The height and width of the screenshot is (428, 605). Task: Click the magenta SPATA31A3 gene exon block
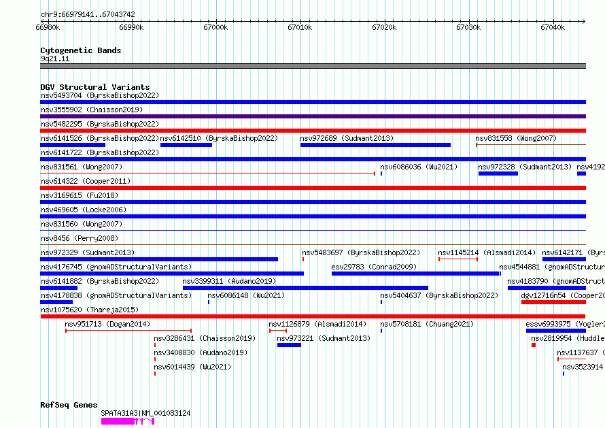click(x=118, y=421)
